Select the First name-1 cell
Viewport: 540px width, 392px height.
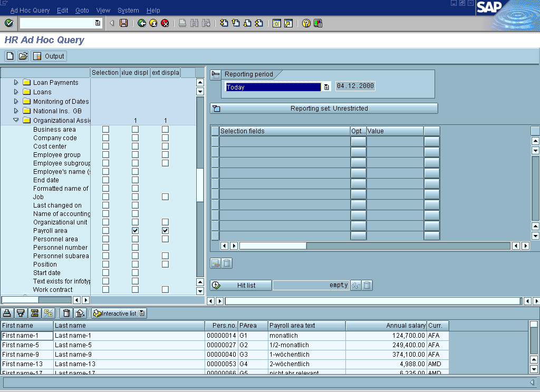click(27, 336)
